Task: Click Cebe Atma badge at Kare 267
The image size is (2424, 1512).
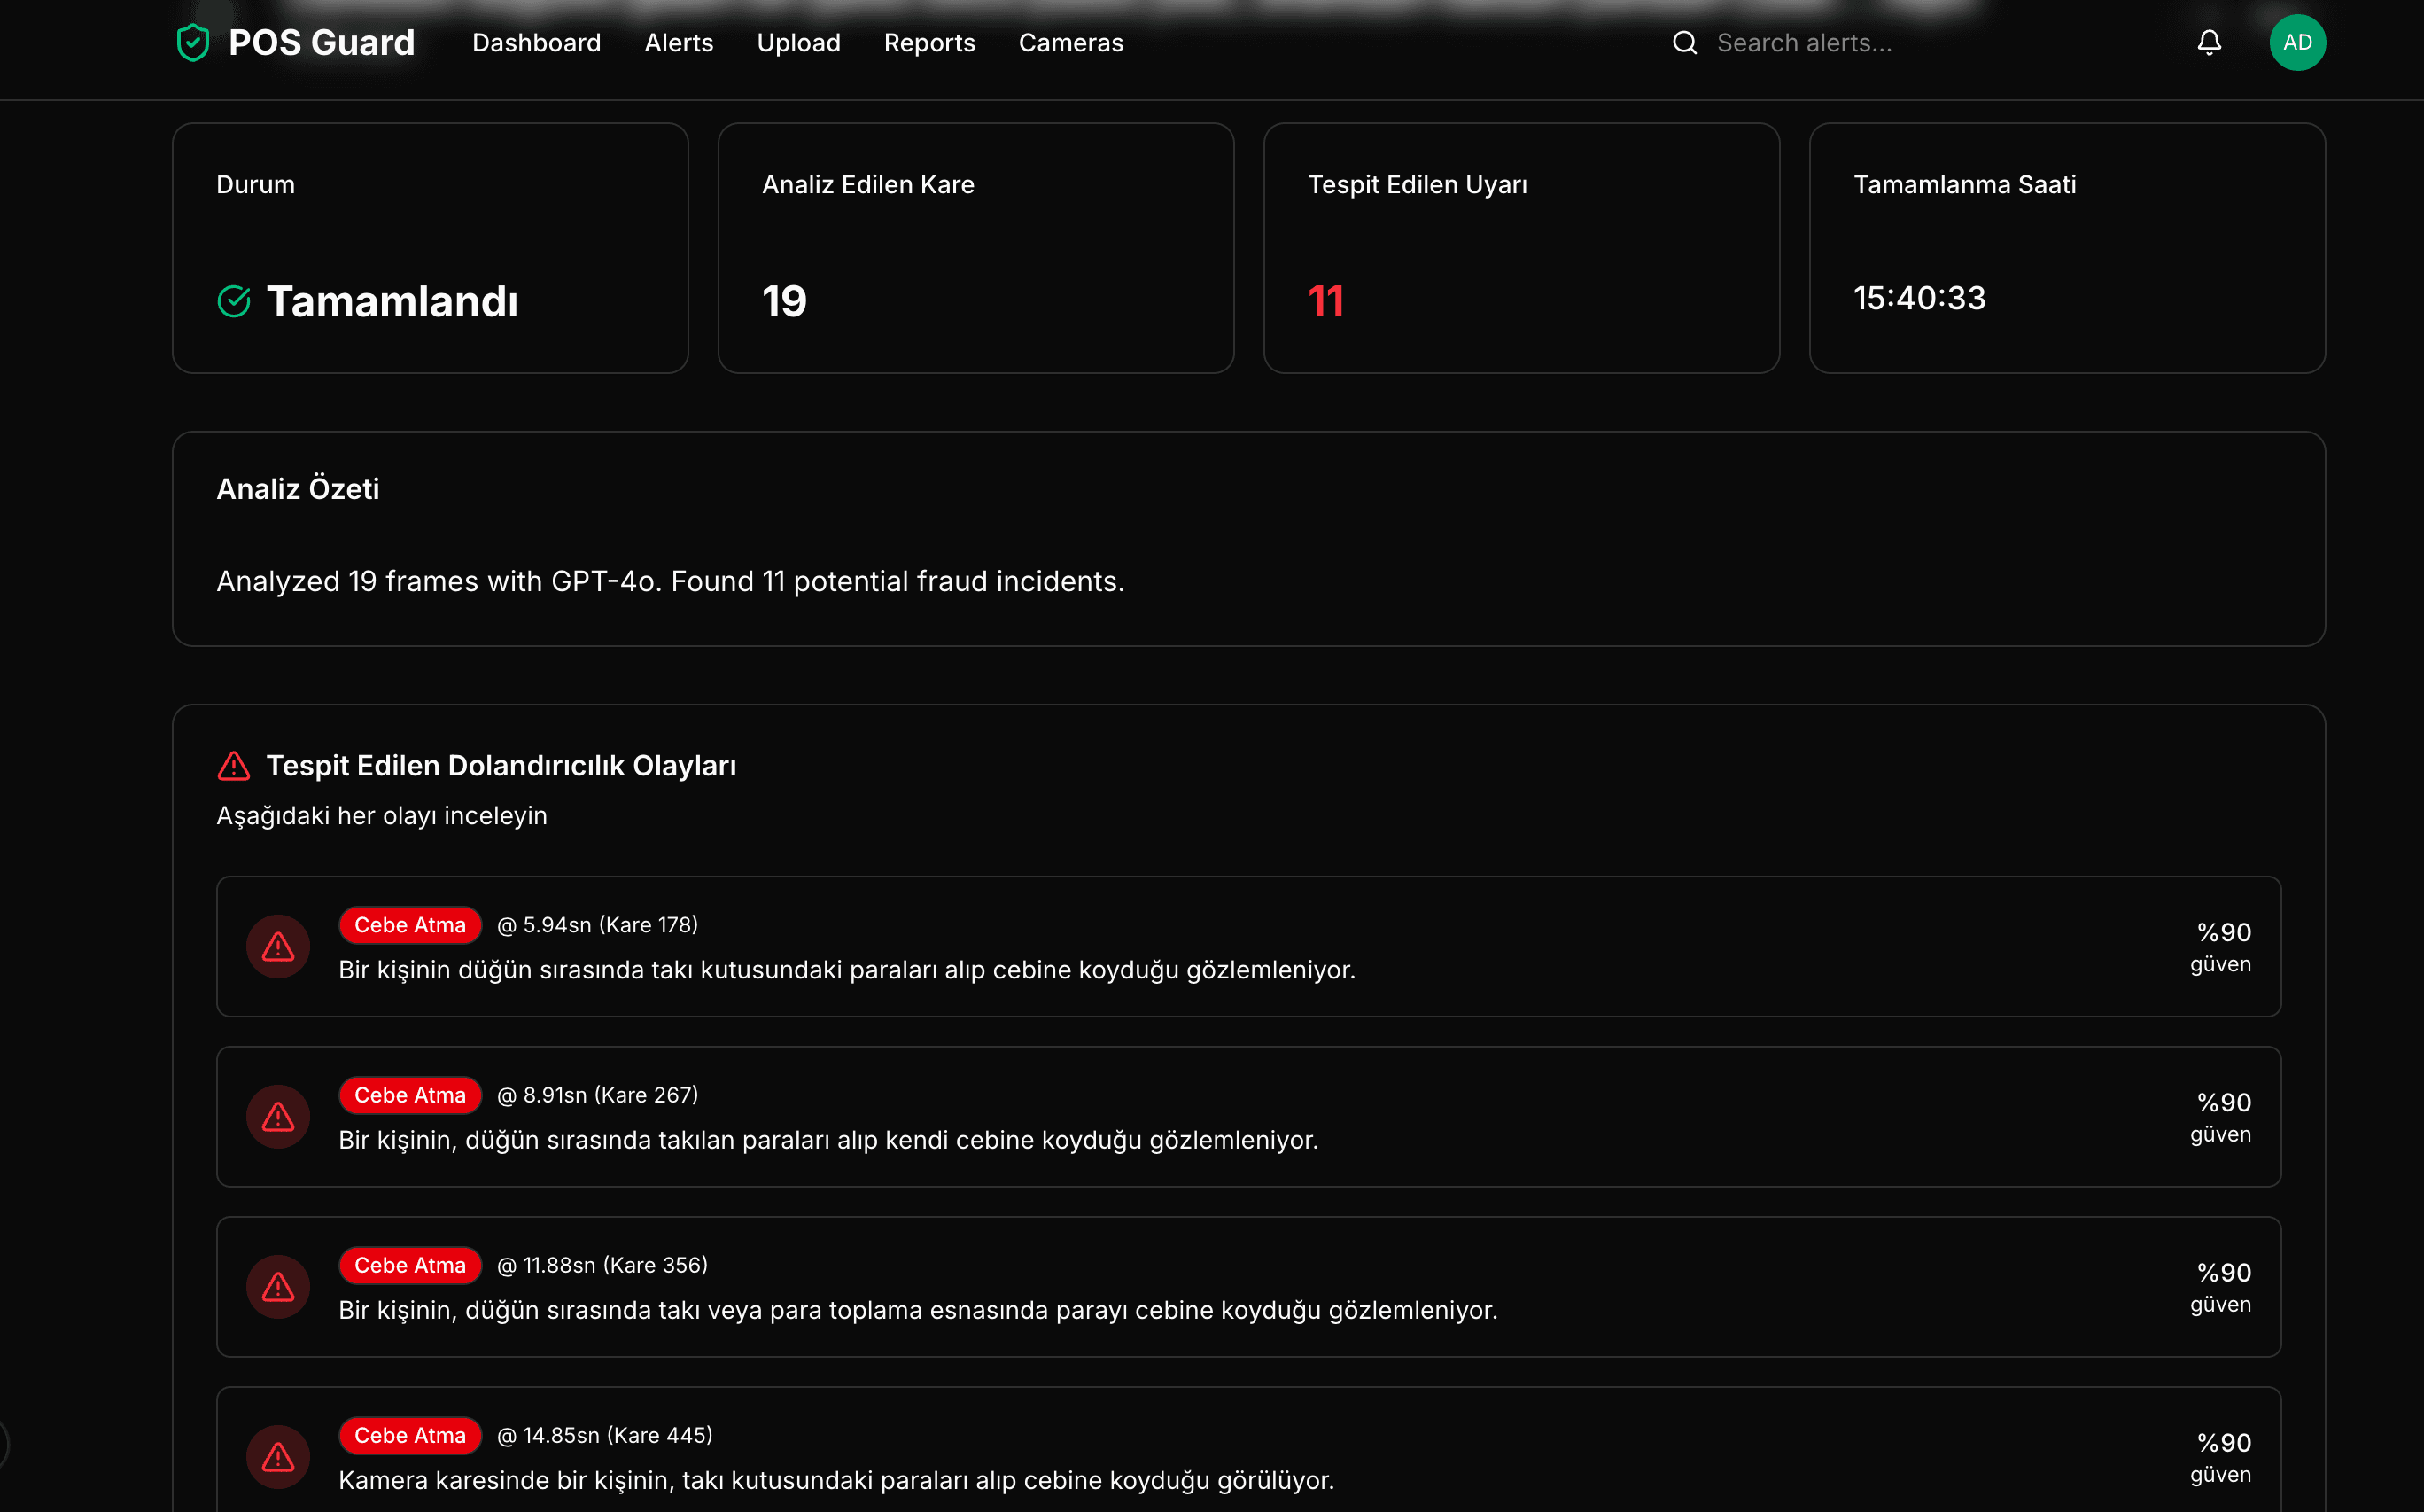Action: [410, 1095]
